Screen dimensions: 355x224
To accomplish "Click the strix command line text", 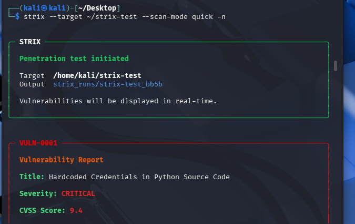I will click(125, 17).
